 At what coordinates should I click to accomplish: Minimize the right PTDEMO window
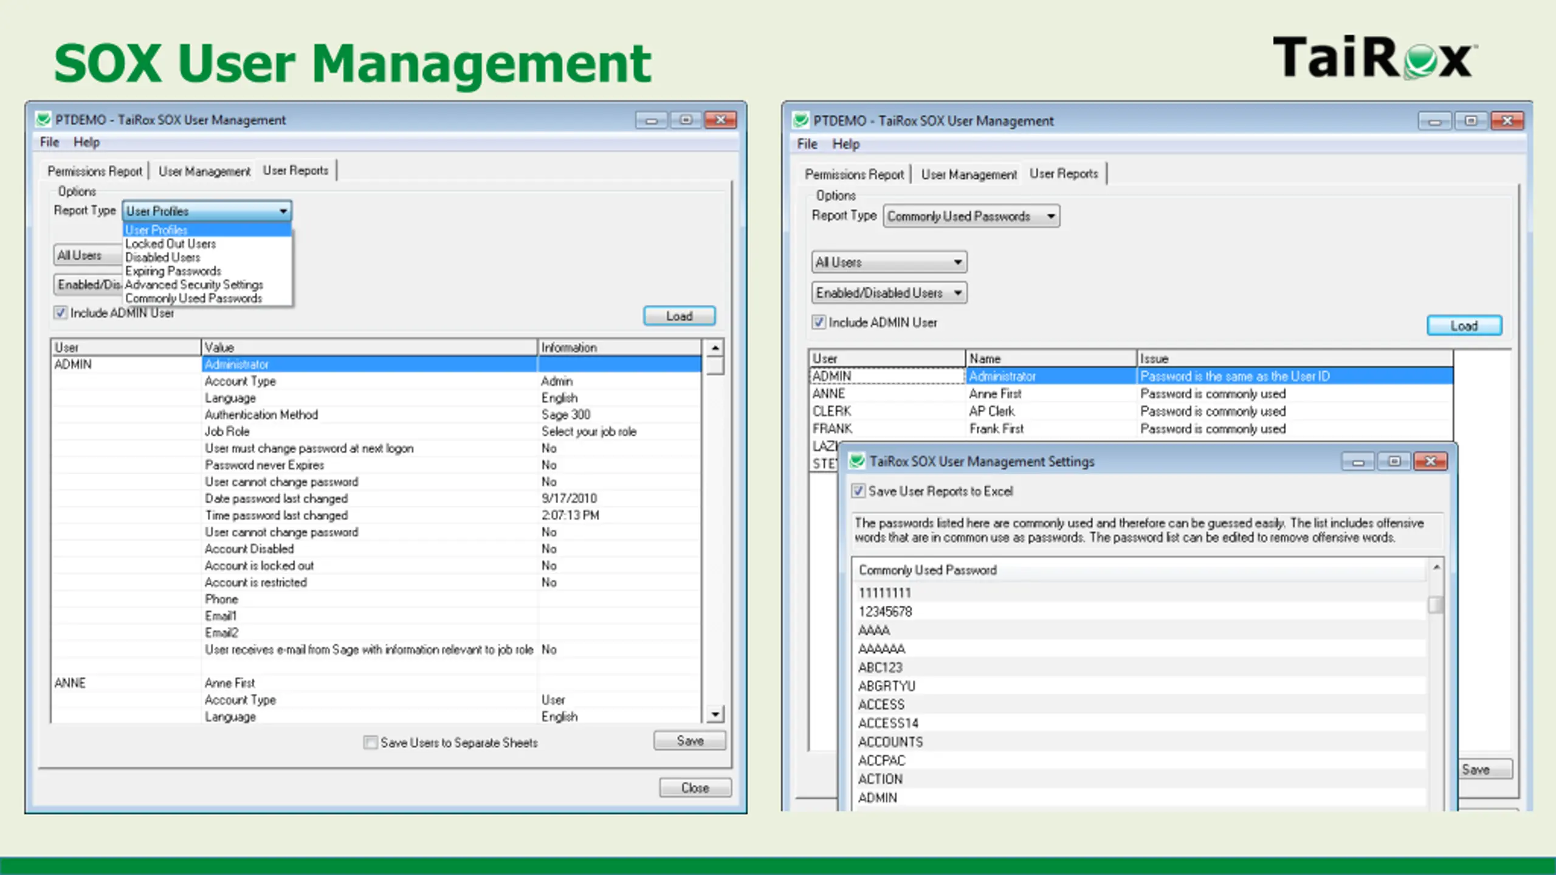point(1435,121)
